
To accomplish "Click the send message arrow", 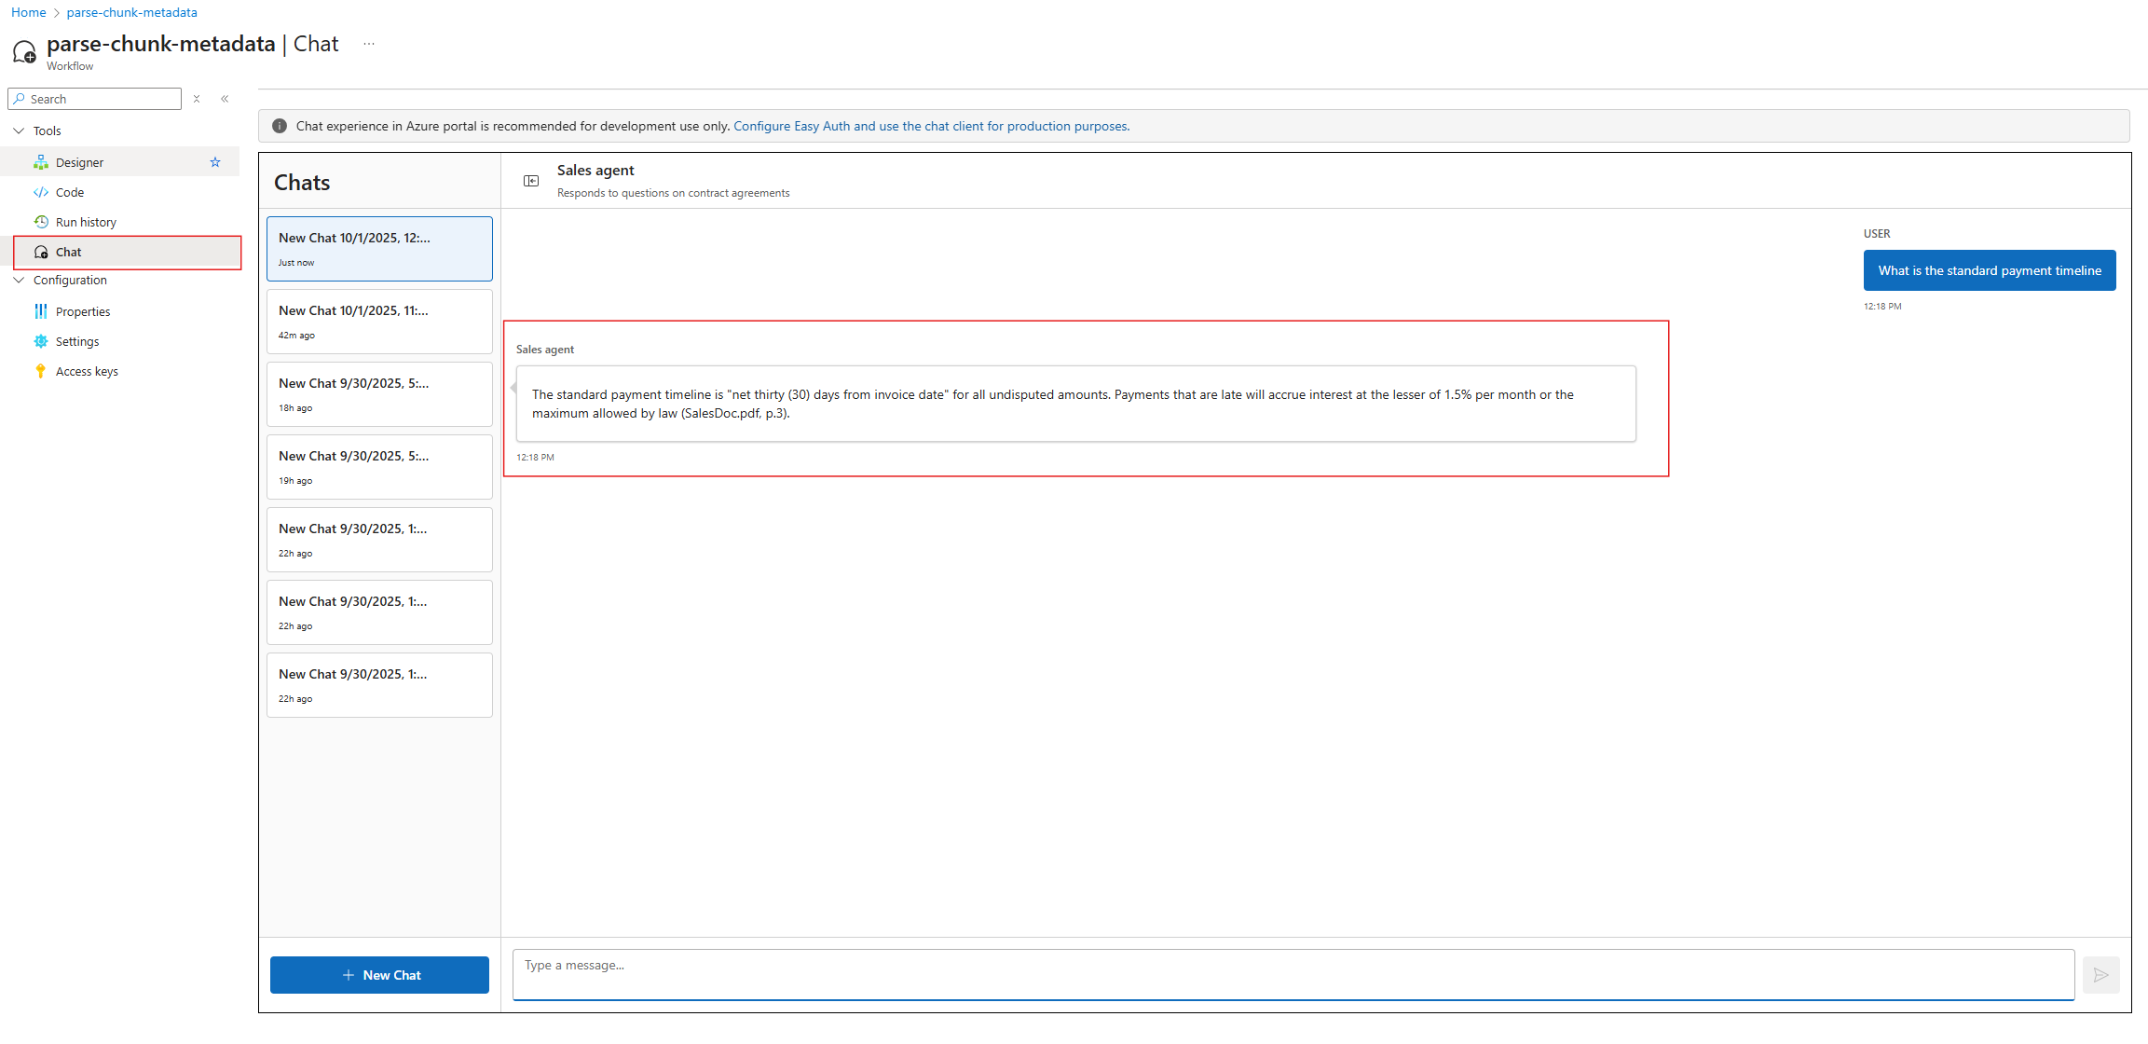I will click(x=2100, y=975).
